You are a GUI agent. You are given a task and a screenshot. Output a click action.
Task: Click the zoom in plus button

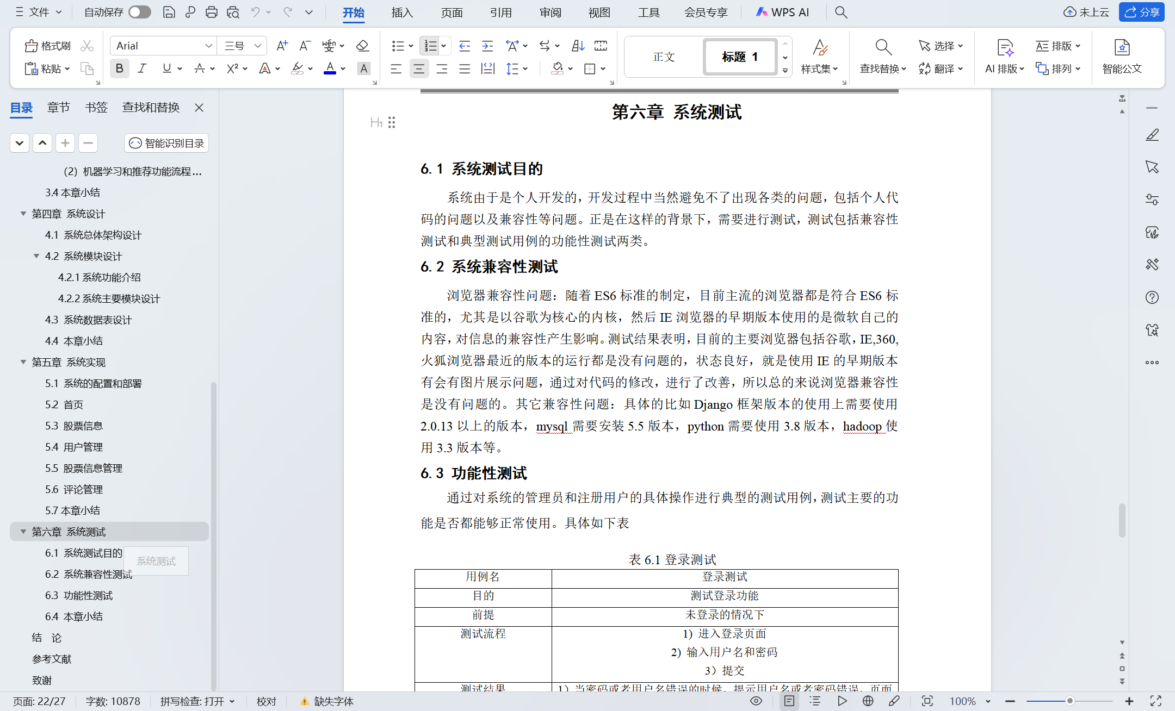point(1129,701)
